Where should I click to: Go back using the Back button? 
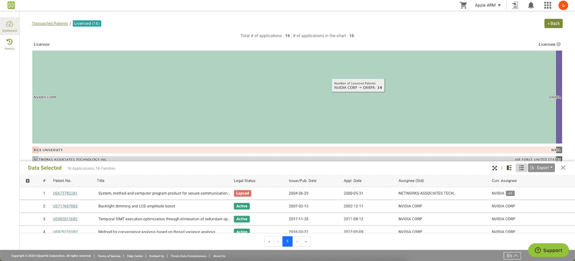pyautogui.click(x=553, y=24)
